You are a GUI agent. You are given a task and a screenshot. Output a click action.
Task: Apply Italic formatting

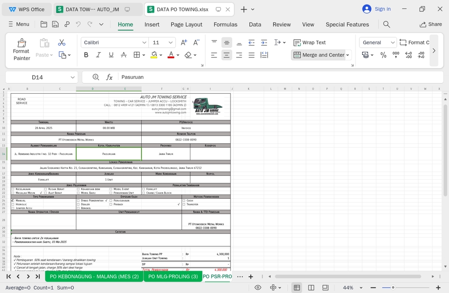click(99, 55)
